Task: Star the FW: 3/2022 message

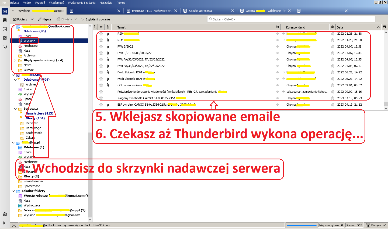Action: 101,46
